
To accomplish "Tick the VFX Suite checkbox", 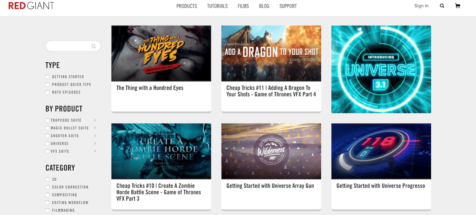I will tap(48, 151).
